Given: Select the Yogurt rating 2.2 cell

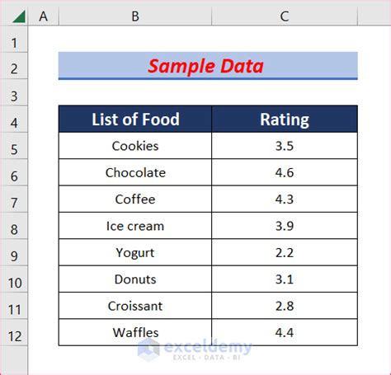Looking at the screenshot, I should click(x=285, y=252).
